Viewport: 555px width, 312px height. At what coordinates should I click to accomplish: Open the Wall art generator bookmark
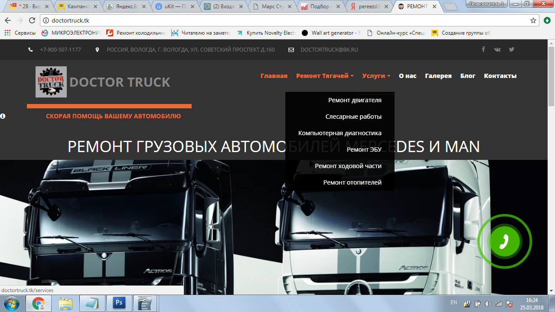(x=331, y=33)
